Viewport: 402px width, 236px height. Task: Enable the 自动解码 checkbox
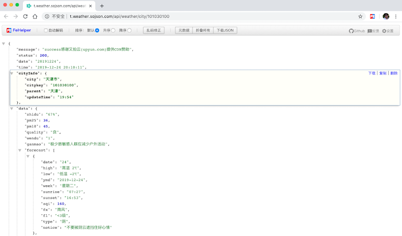point(46,30)
